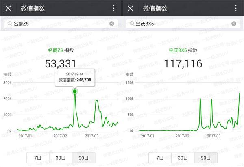The height and width of the screenshot is (167, 244).
Task: Select 30日 range for 名爵ZS chart
Action: 61,158
